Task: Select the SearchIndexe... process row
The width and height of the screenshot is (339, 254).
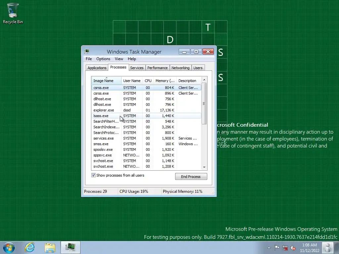Action: tap(146, 127)
